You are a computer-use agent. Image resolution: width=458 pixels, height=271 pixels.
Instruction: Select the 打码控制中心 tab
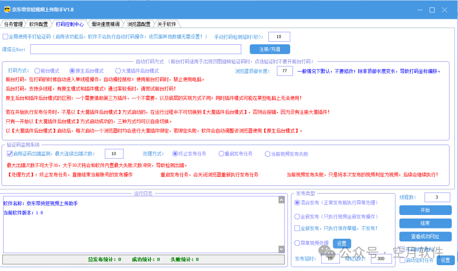coord(69,24)
